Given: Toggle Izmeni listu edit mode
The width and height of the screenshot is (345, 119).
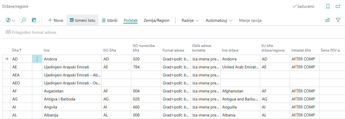Looking at the screenshot, I should click(x=82, y=20).
